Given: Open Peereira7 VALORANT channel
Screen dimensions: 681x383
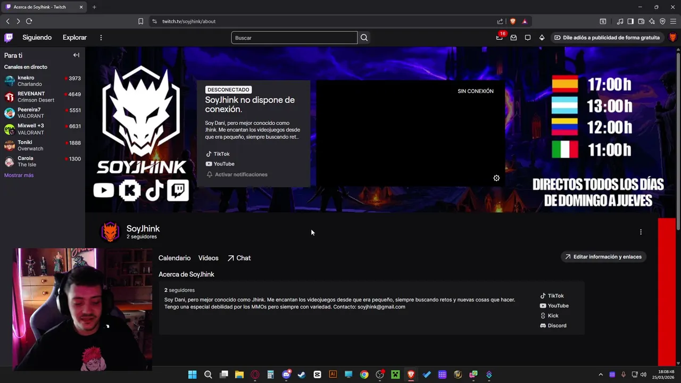Looking at the screenshot, I should click(43, 113).
